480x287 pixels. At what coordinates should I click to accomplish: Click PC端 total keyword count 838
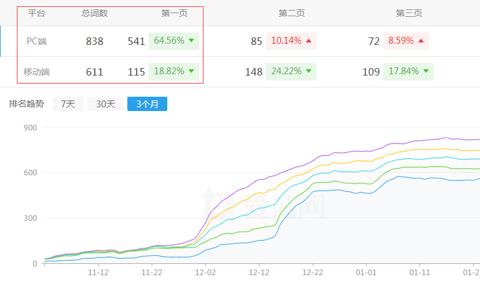[94, 42]
